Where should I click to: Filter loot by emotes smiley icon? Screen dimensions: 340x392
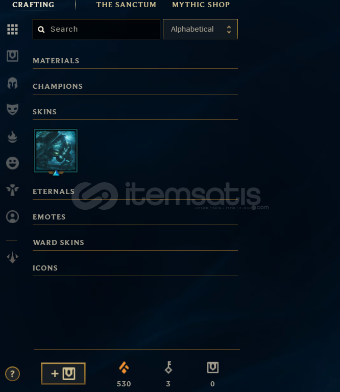coord(12,163)
